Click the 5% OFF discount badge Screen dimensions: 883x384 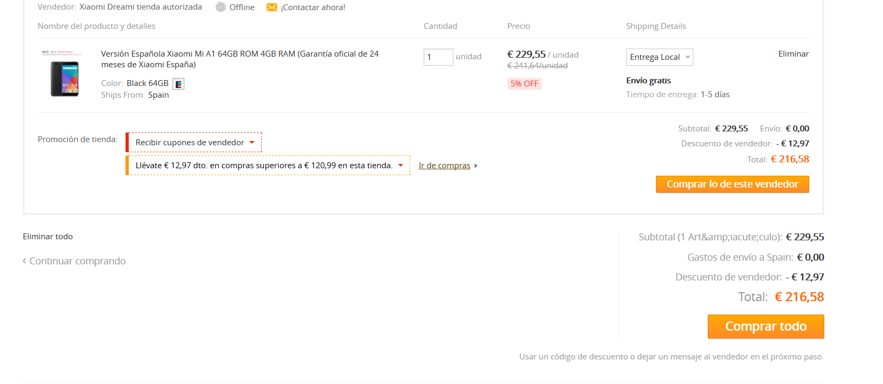(524, 84)
